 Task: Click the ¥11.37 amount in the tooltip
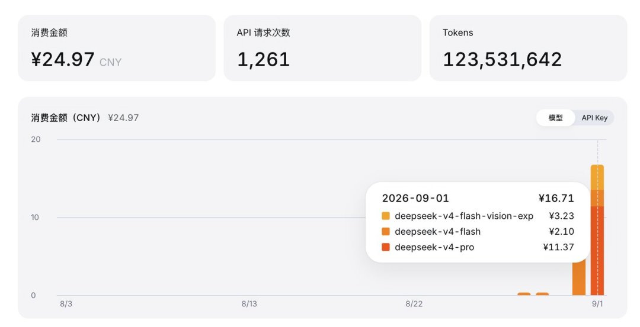point(558,247)
